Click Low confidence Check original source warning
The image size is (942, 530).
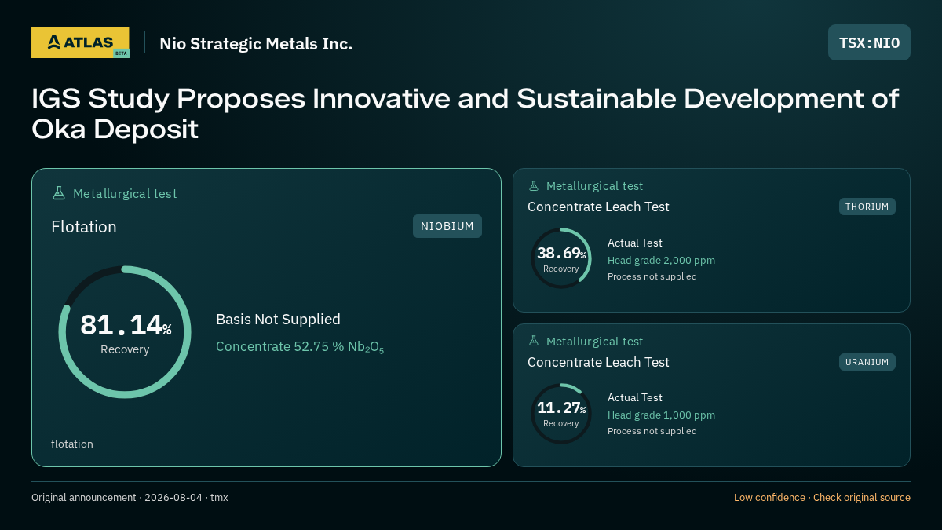[822, 498]
